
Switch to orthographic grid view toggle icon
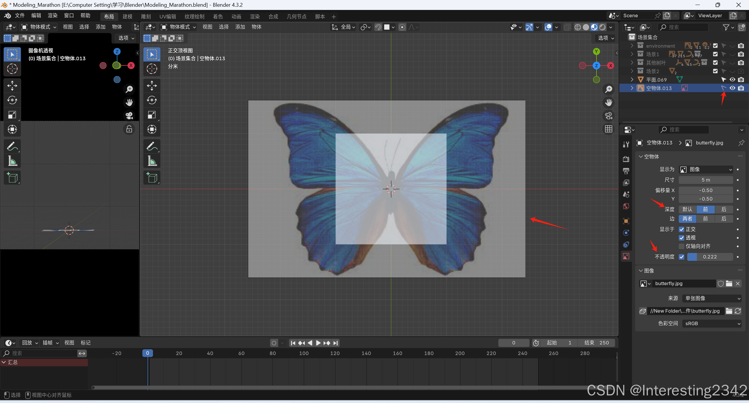[609, 129]
